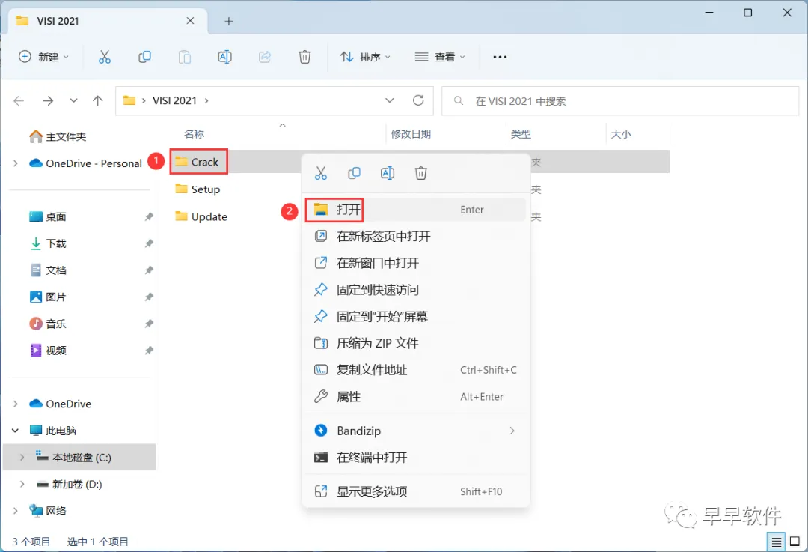The image size is (808, 552).
Task: Click the Cut icon in the toolbar
Action: tap(105, 57)
